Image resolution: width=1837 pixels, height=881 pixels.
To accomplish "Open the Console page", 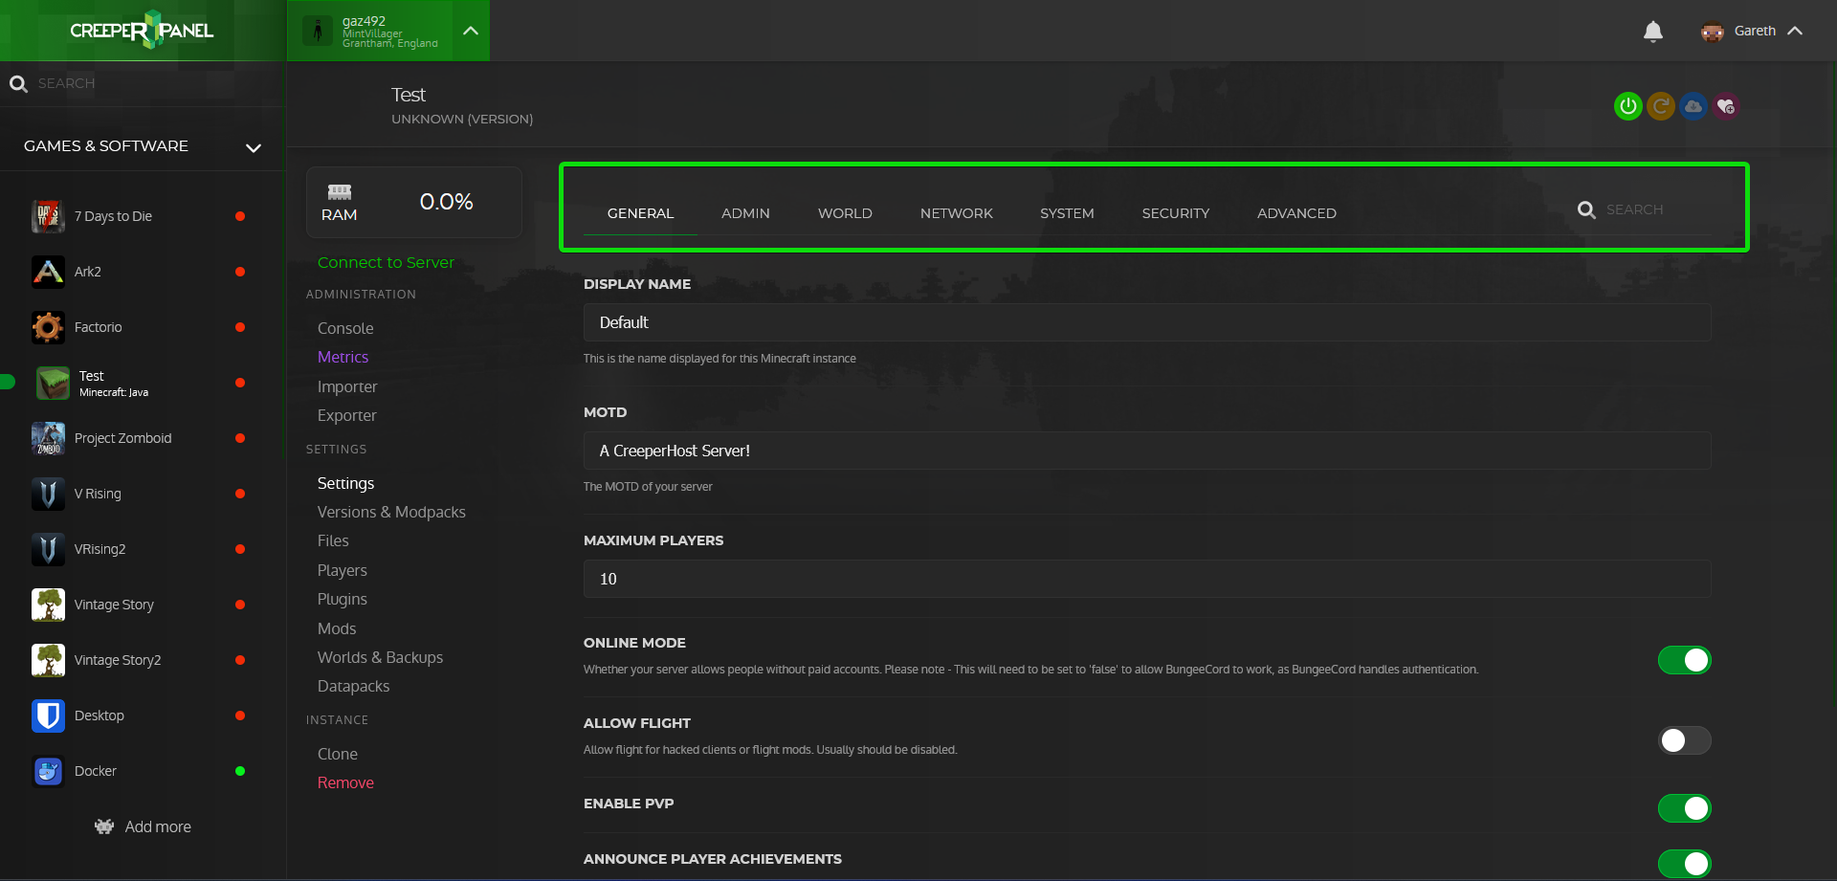I will 345,328.
